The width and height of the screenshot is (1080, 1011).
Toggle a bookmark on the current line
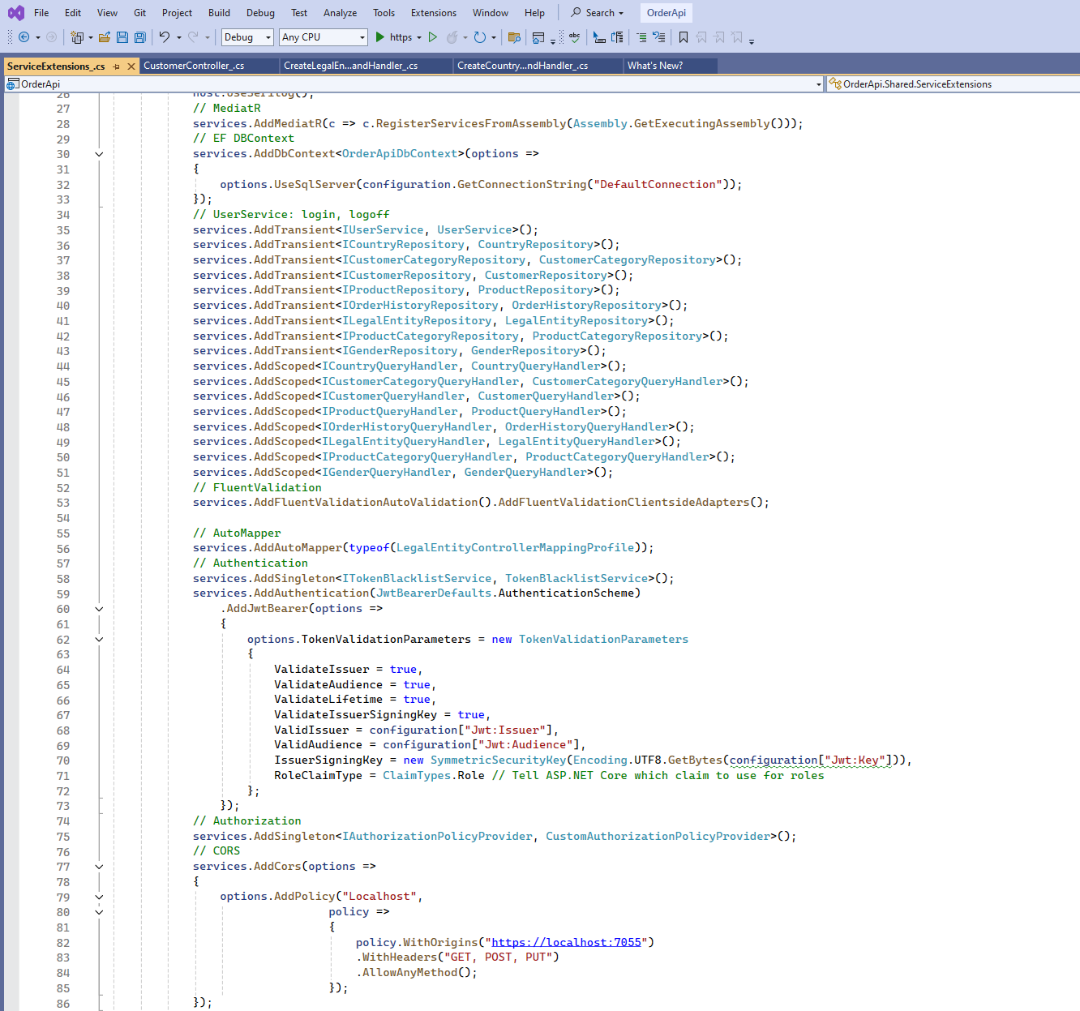pyautogui.click(x=684, y=37)
